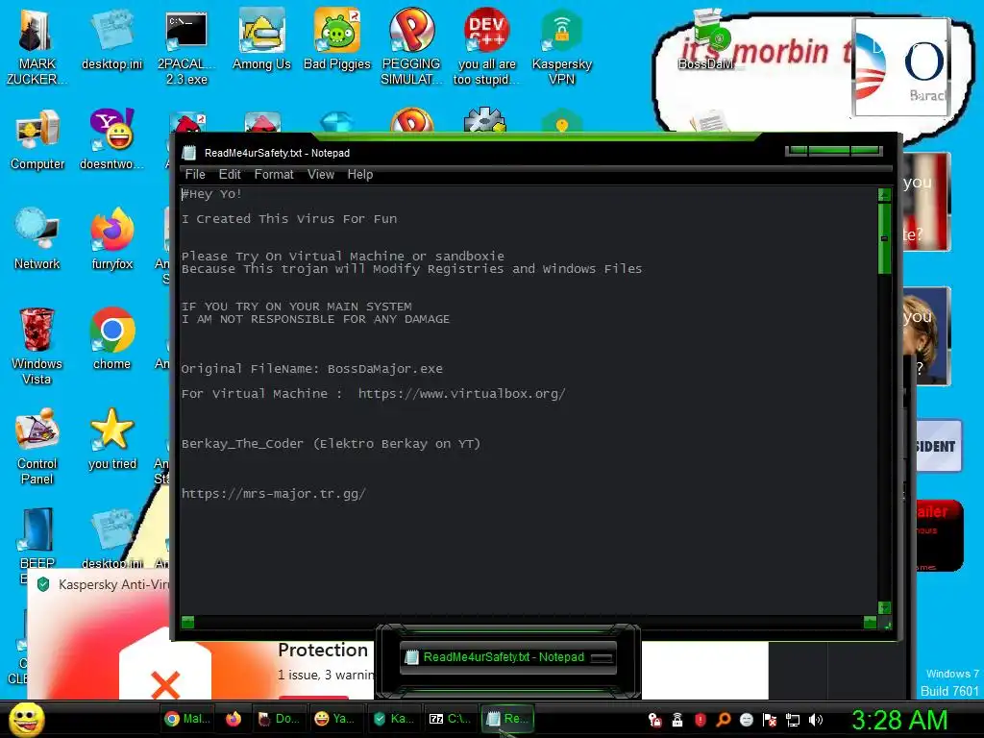The image size is (984, 738).
Task: Switch to the Yahoo 'Ya...' taskbar button
Action: point(334,719)
